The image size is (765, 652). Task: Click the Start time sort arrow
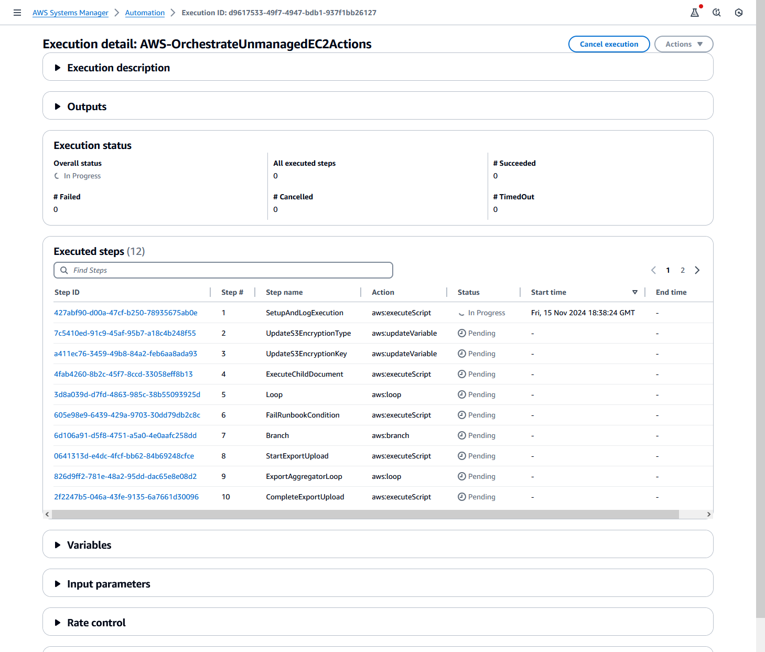[635, 292]
